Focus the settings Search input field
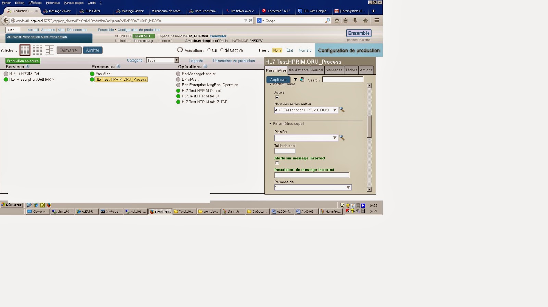 click(343, 79)
